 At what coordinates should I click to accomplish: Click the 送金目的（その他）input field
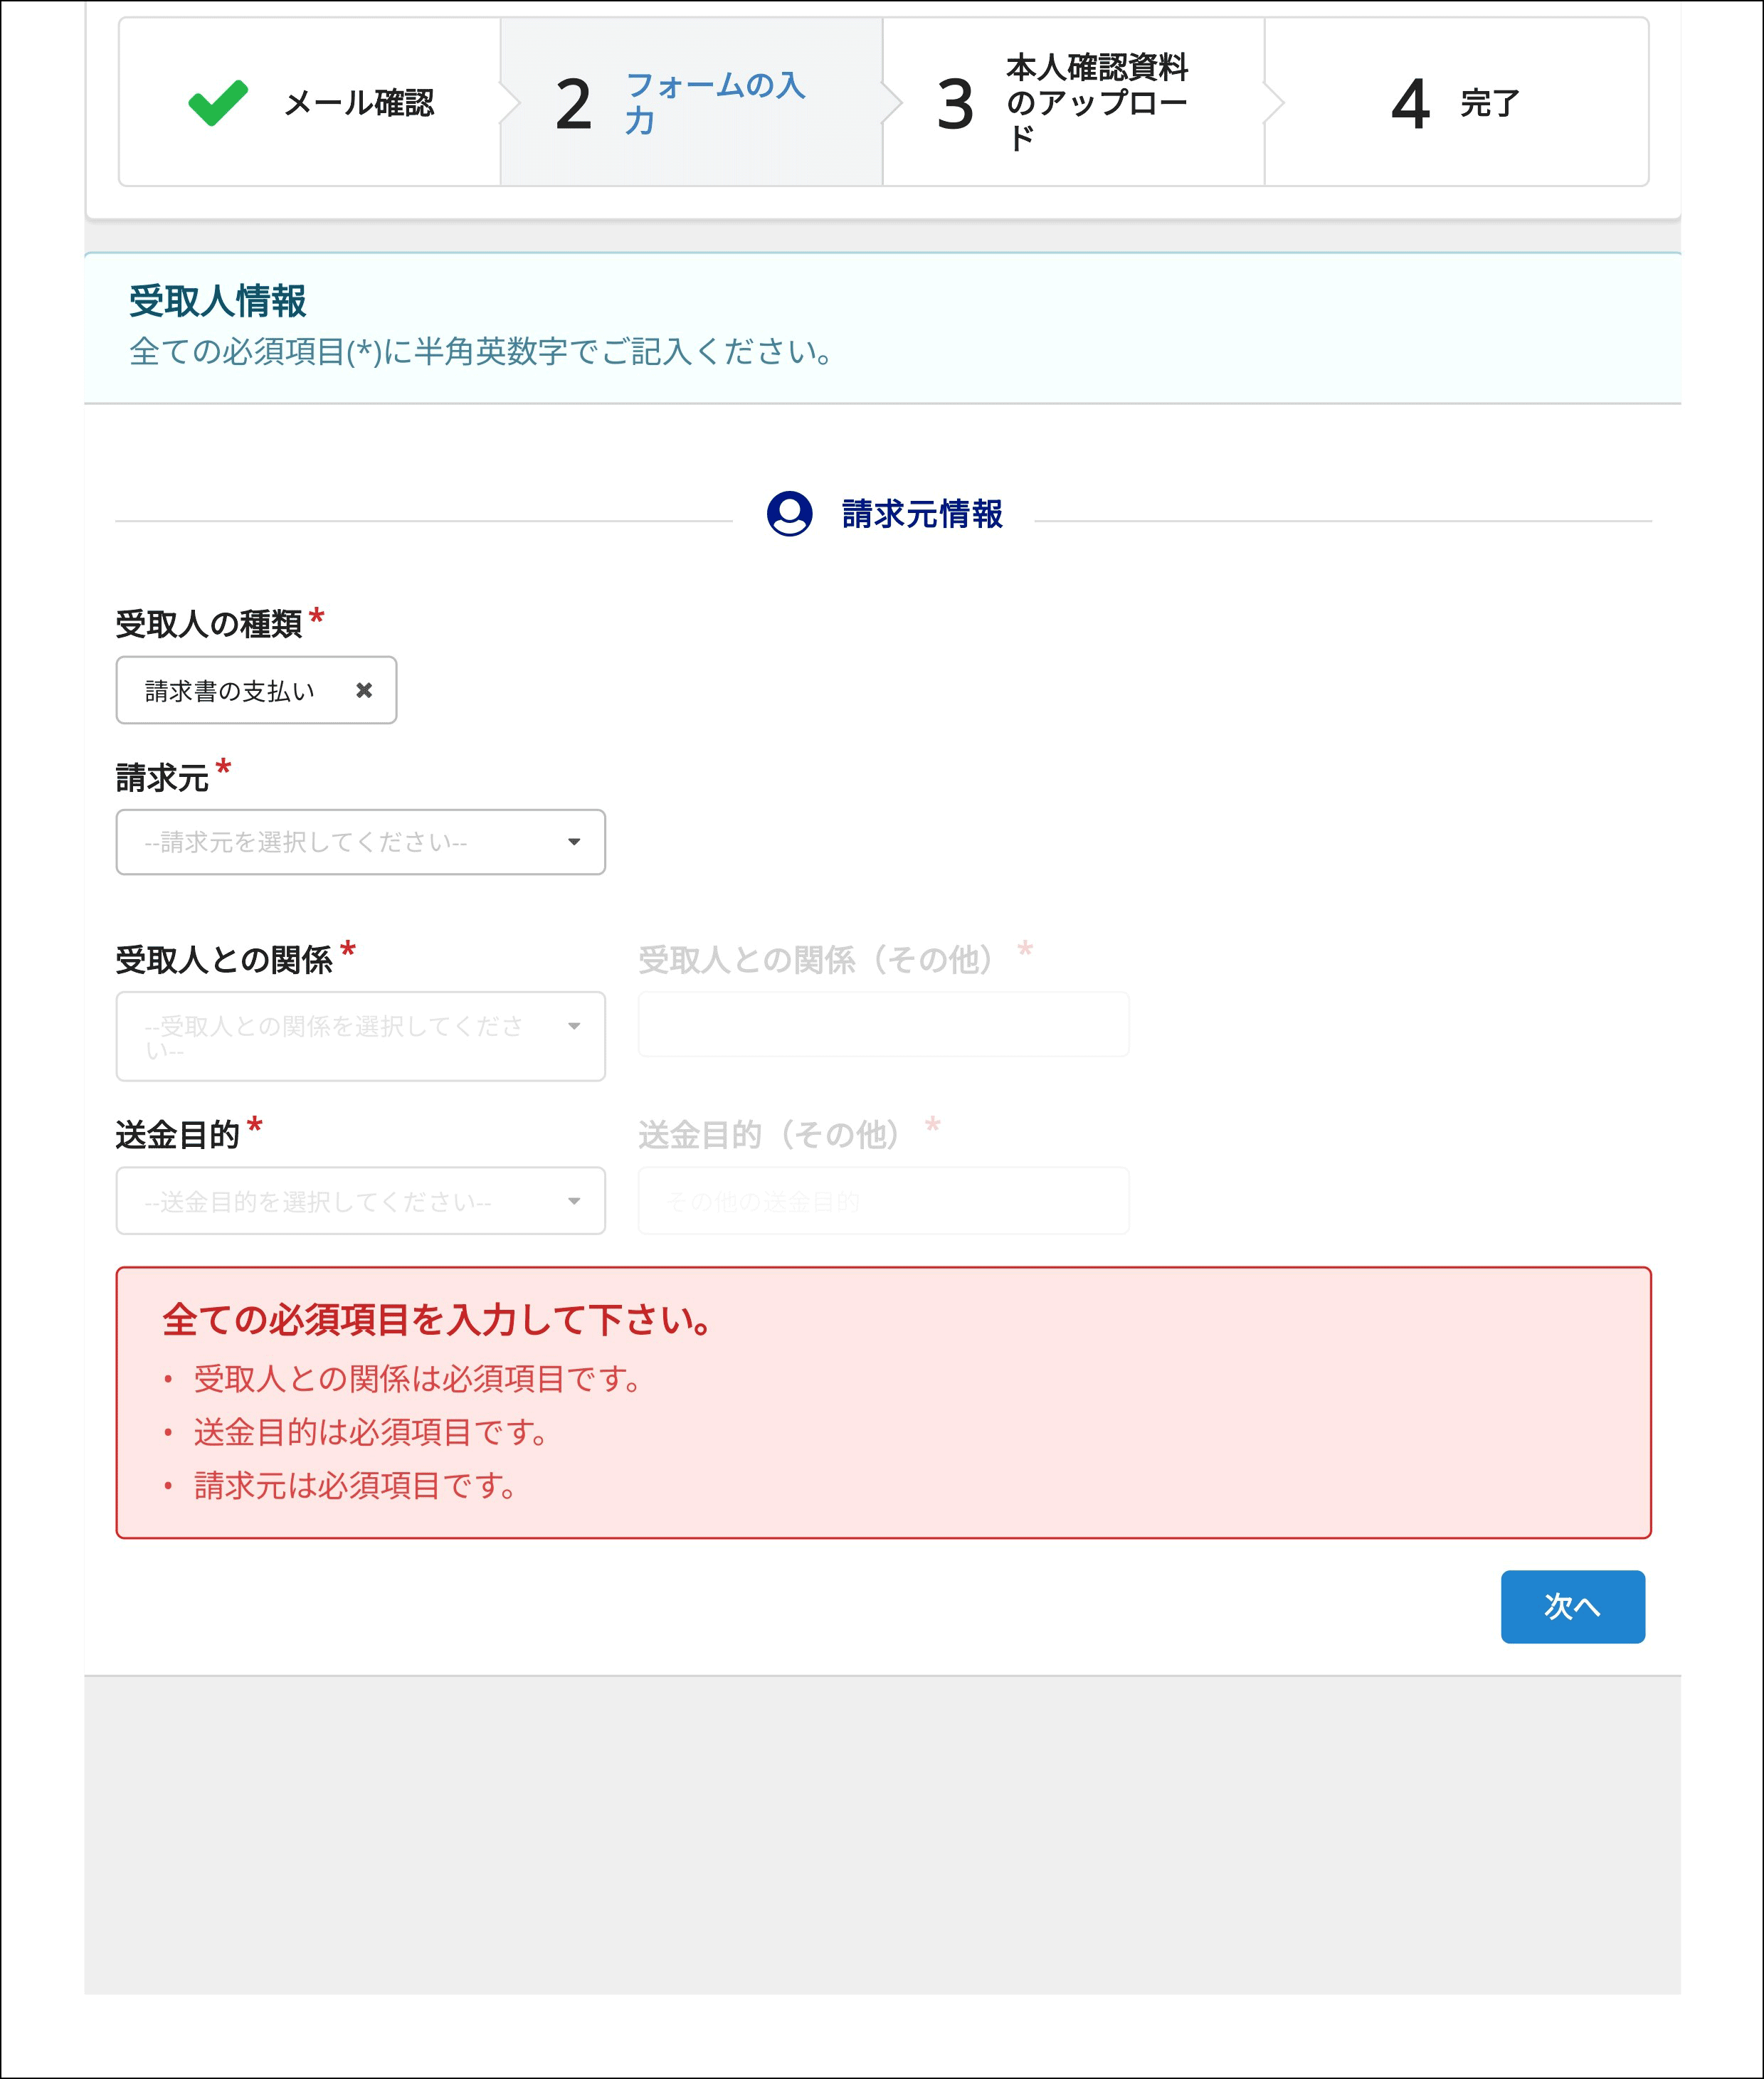[882, 1201]
